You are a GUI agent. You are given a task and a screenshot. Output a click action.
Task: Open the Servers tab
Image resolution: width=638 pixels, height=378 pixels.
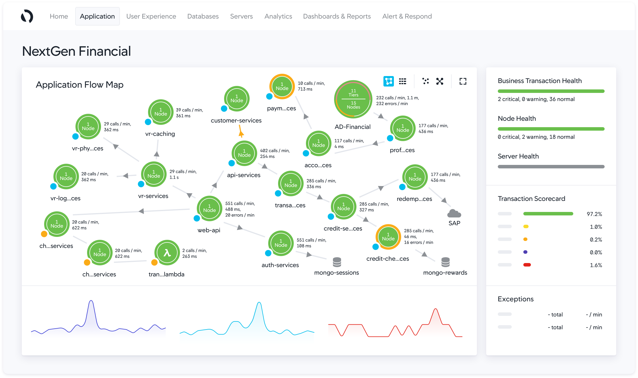tap(241, 16)
